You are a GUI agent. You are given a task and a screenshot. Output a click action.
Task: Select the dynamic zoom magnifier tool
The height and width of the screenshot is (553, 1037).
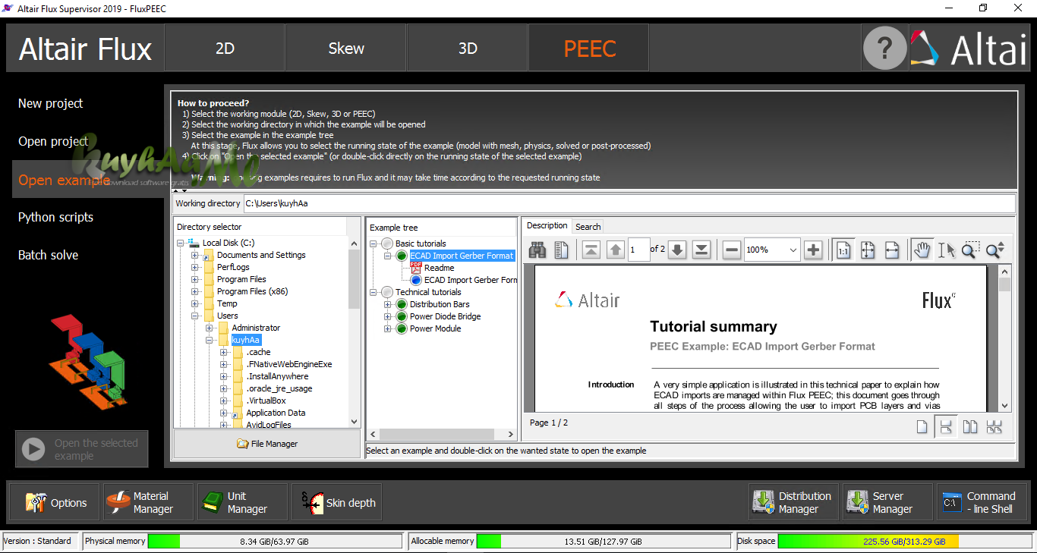pos(994,250)
